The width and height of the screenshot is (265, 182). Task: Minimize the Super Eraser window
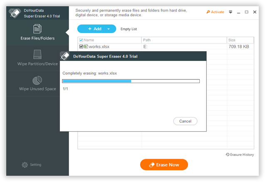(238, 12)
